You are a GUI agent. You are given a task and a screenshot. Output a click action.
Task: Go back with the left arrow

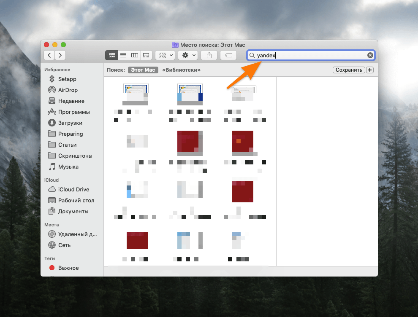click(x=49, y=55)
